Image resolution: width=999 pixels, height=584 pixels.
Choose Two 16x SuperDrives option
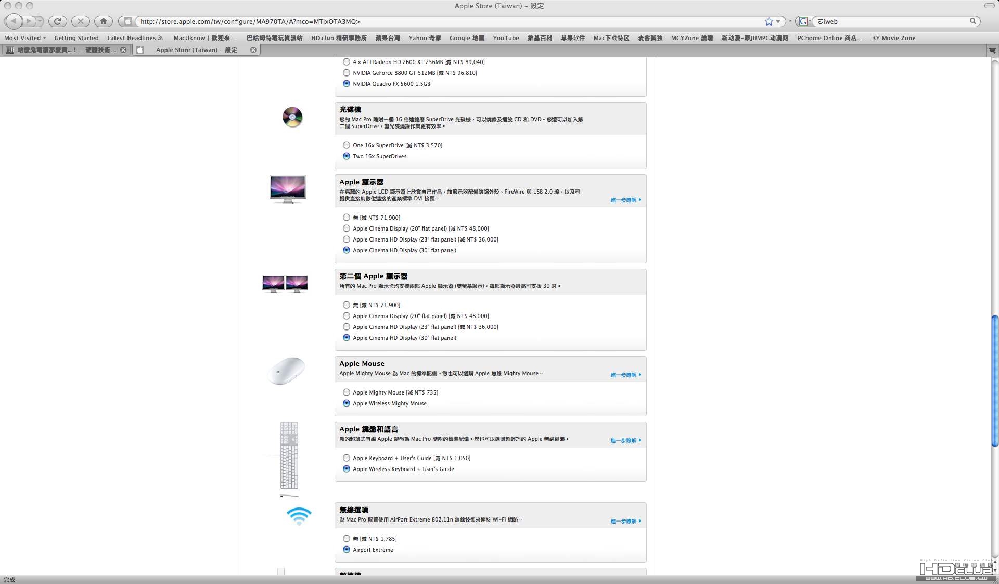pyautogui.click(x=346, y=156)
